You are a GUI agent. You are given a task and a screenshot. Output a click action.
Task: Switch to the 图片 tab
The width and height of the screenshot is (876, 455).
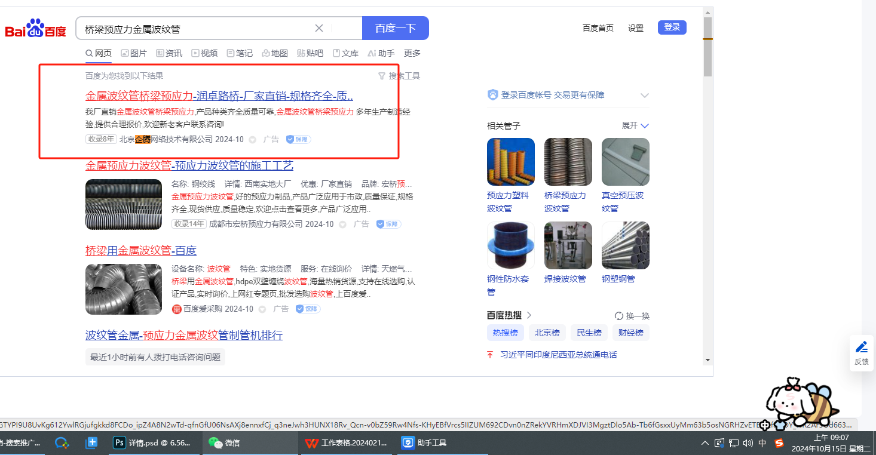pyautogui.click(x=134, y=53)
